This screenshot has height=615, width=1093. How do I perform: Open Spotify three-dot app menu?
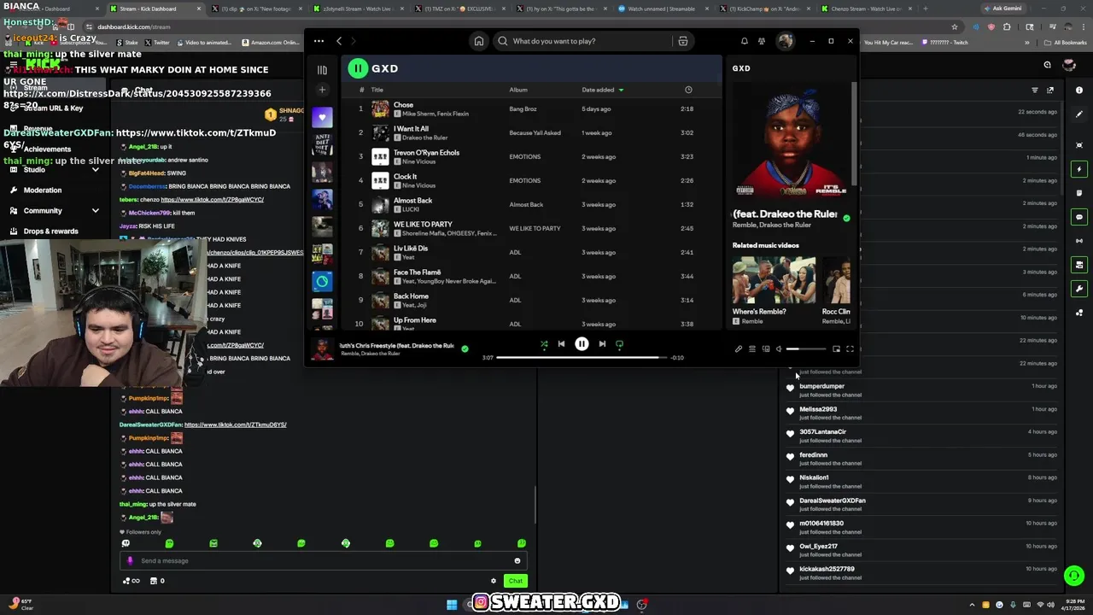coord(319,41)
